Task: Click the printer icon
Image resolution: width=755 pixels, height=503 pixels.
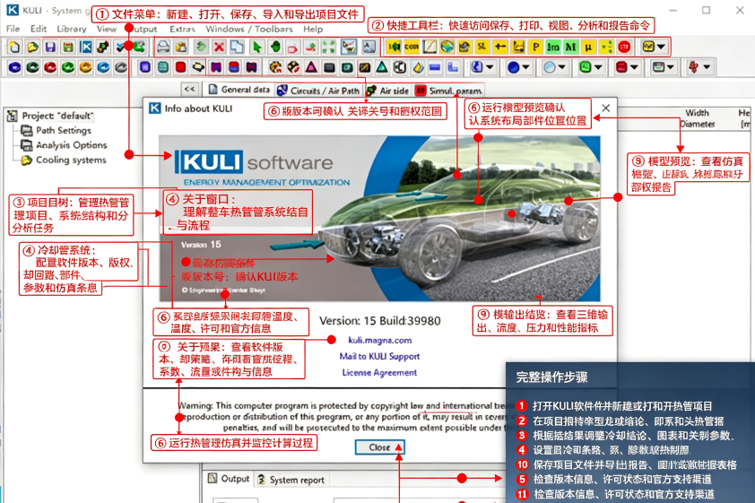Action: pos(163,47)
